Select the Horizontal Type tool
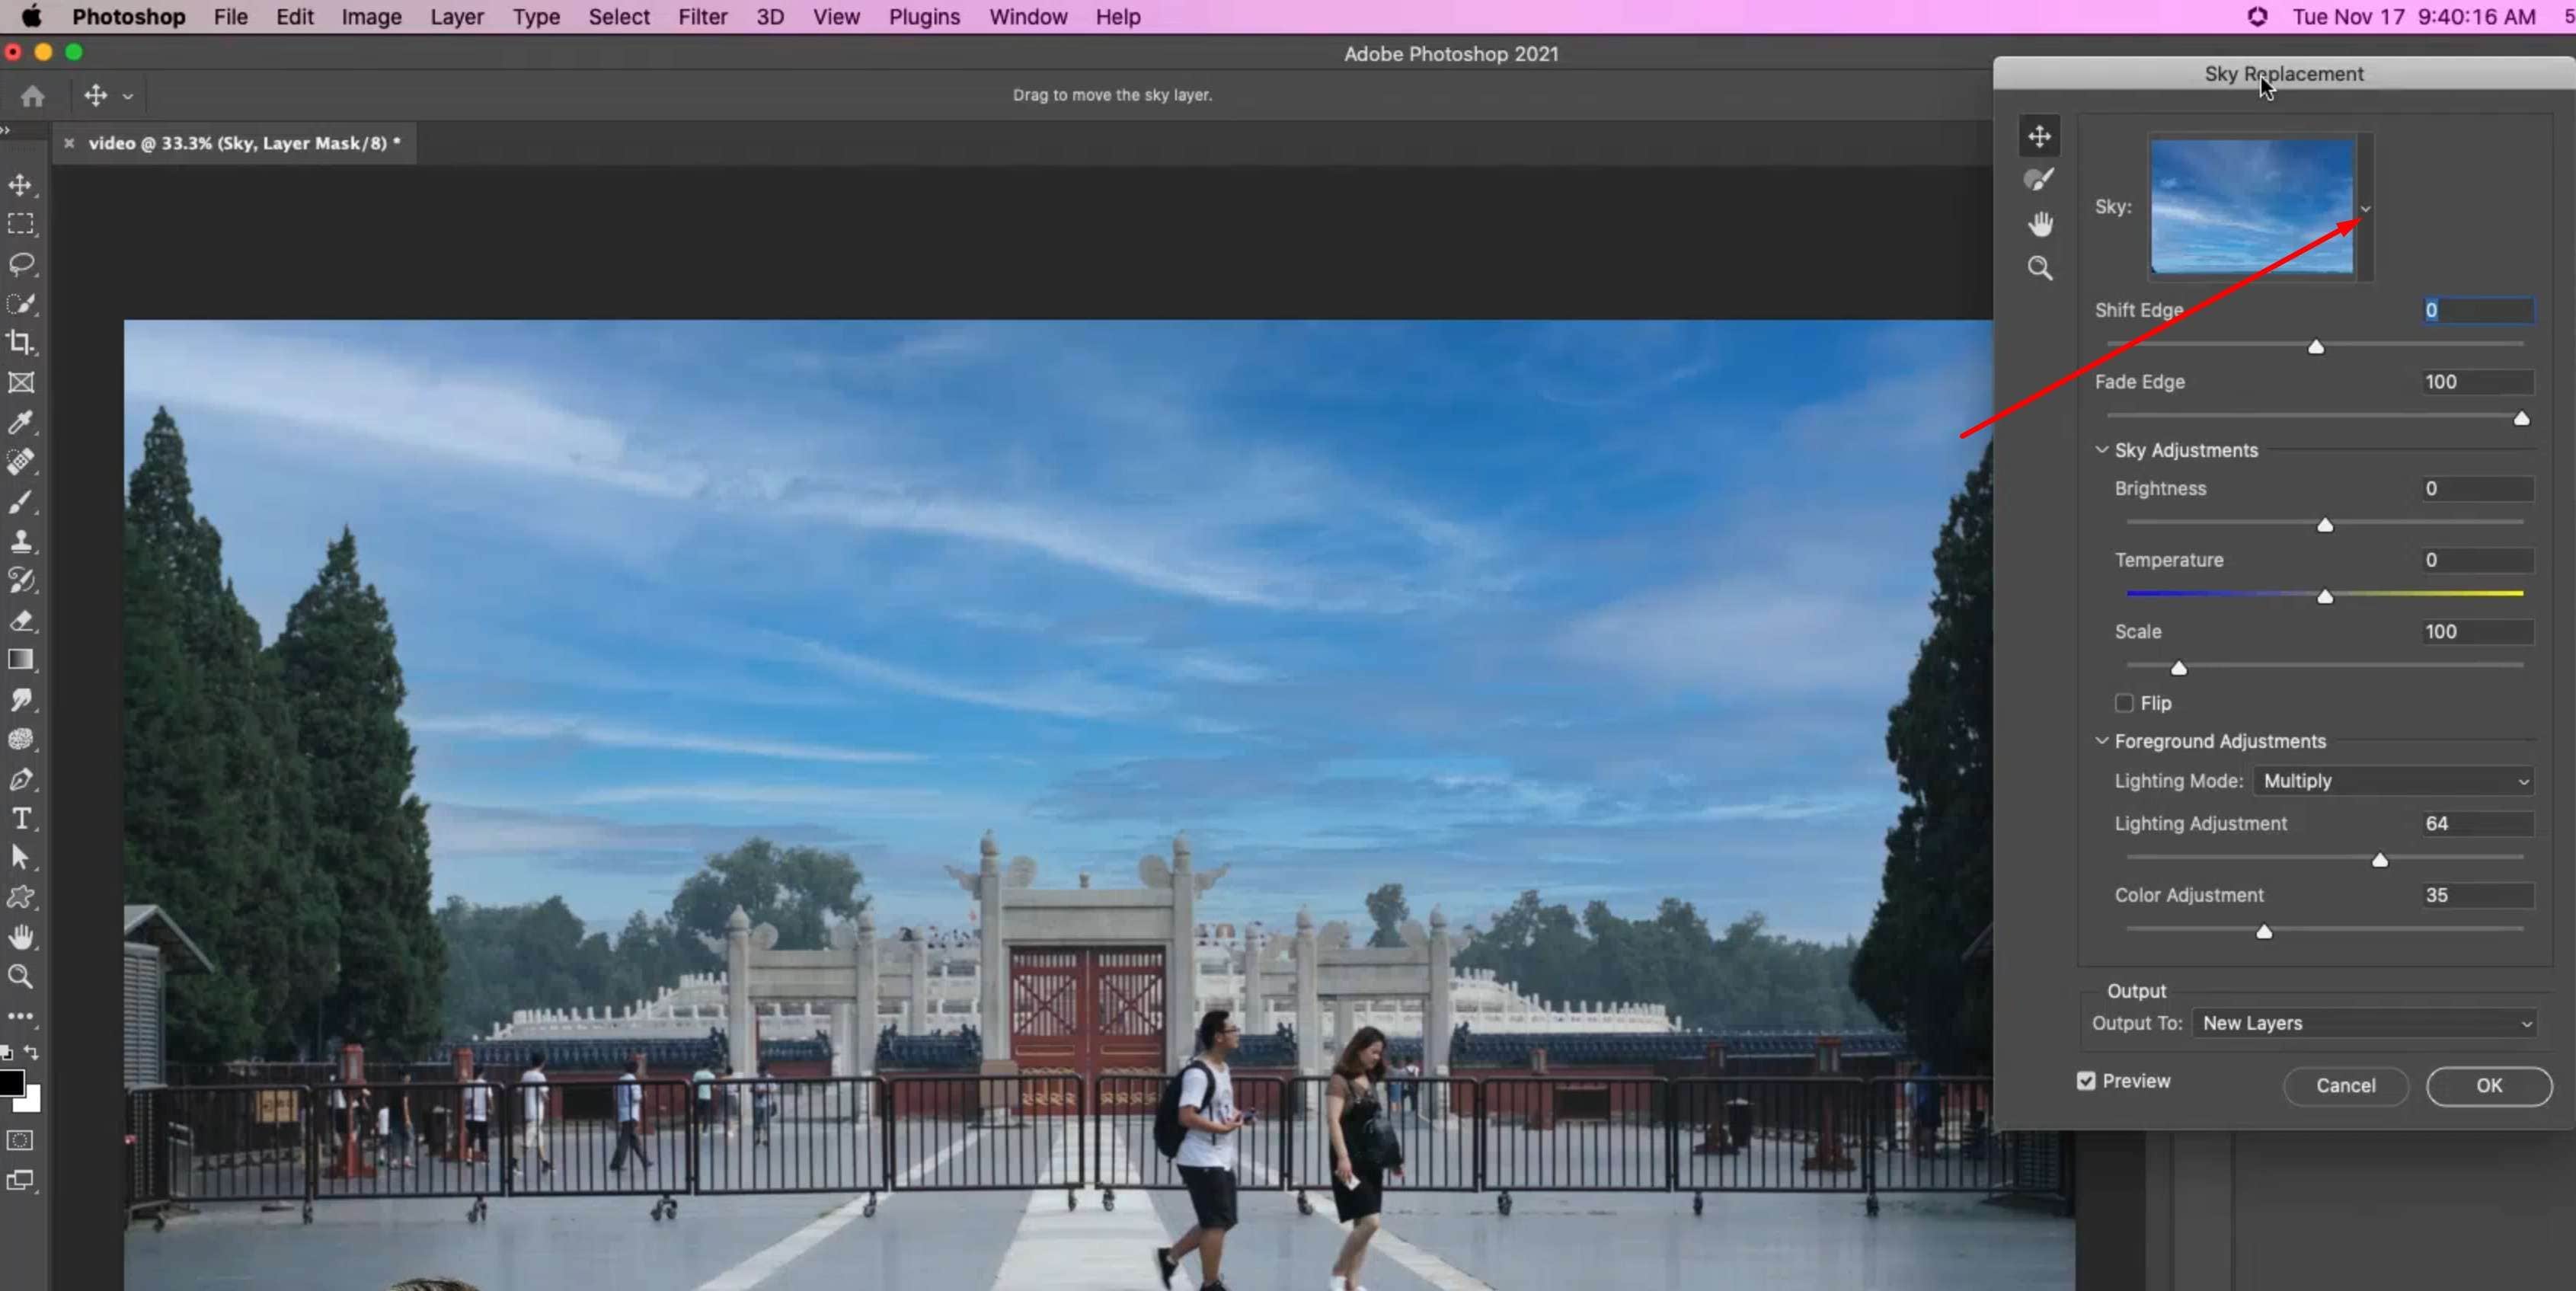 [21, 819]
